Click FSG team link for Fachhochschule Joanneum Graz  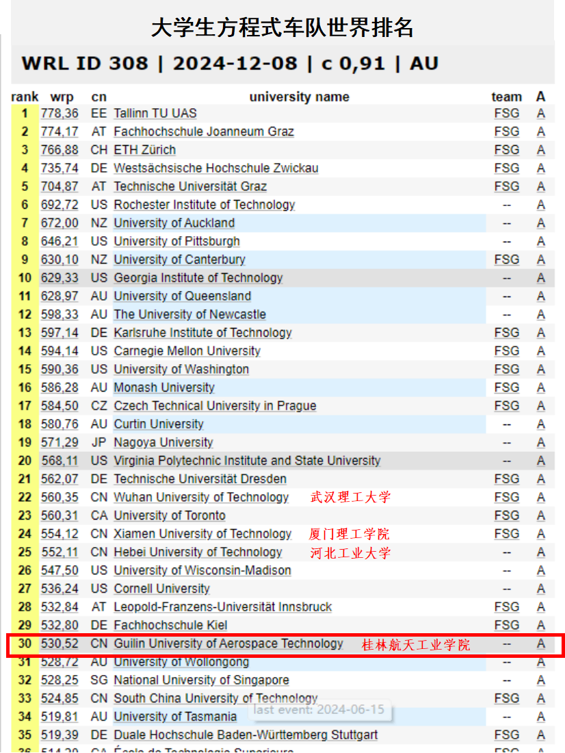pyautogui.click(x=506, y=131)
